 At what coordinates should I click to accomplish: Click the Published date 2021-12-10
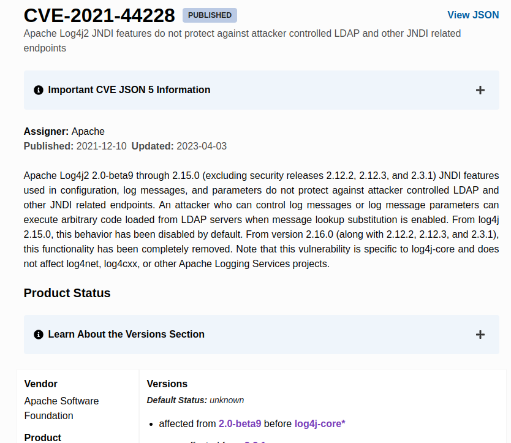[97, 146]
